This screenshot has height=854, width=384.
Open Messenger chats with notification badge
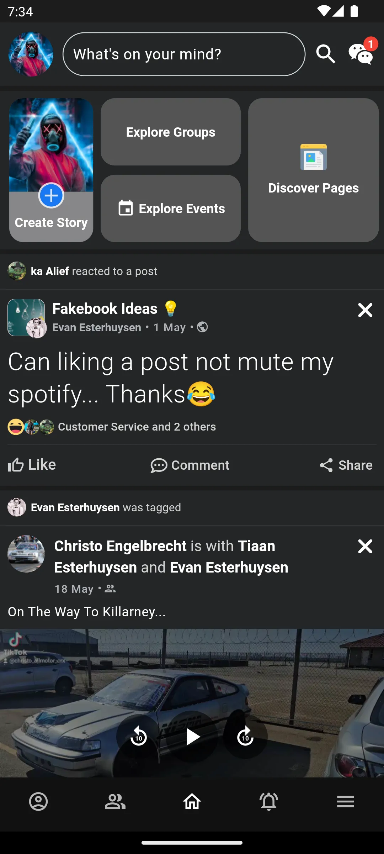[361, 54]
